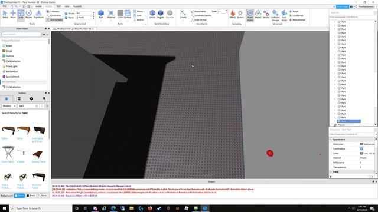Open Collision Groups editor
Screen dimensions: 378x212
(275, 16)
